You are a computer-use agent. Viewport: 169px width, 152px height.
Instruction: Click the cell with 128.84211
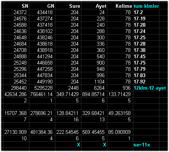click(x=68, y=113)
